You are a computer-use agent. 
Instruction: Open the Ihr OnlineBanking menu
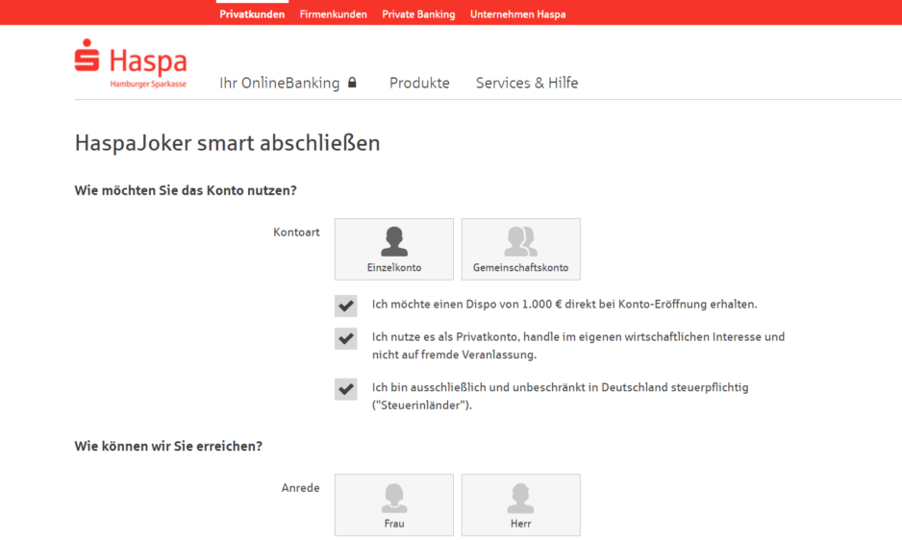(279, 84)
